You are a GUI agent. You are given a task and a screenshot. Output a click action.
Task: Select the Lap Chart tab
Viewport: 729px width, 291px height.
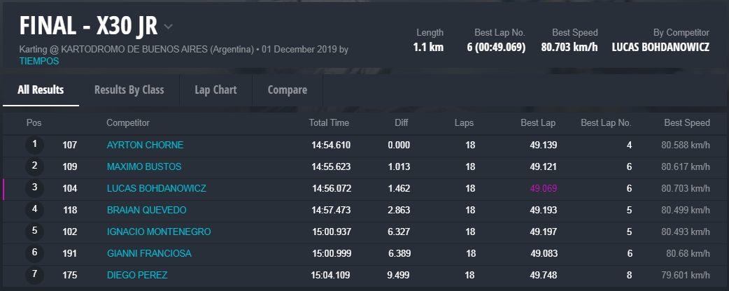point(215,90)
